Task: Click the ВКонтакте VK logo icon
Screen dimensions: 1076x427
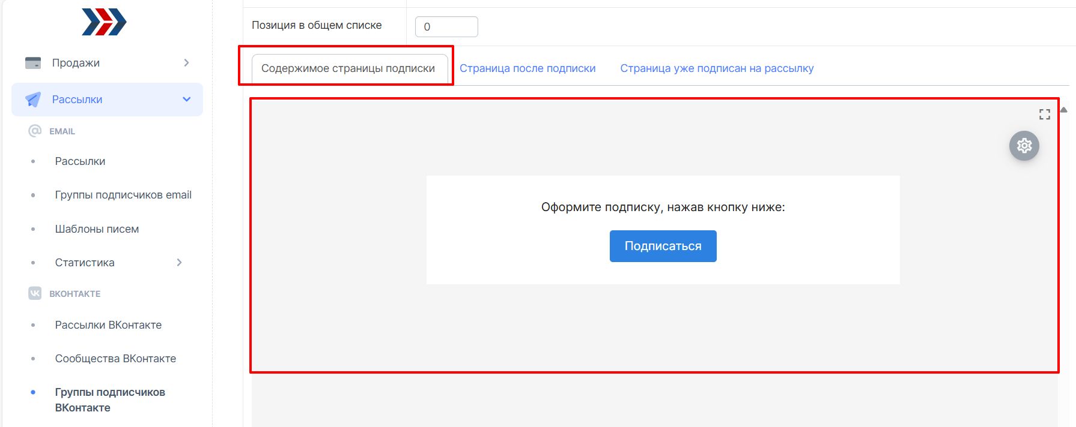Action: (35, 293)
